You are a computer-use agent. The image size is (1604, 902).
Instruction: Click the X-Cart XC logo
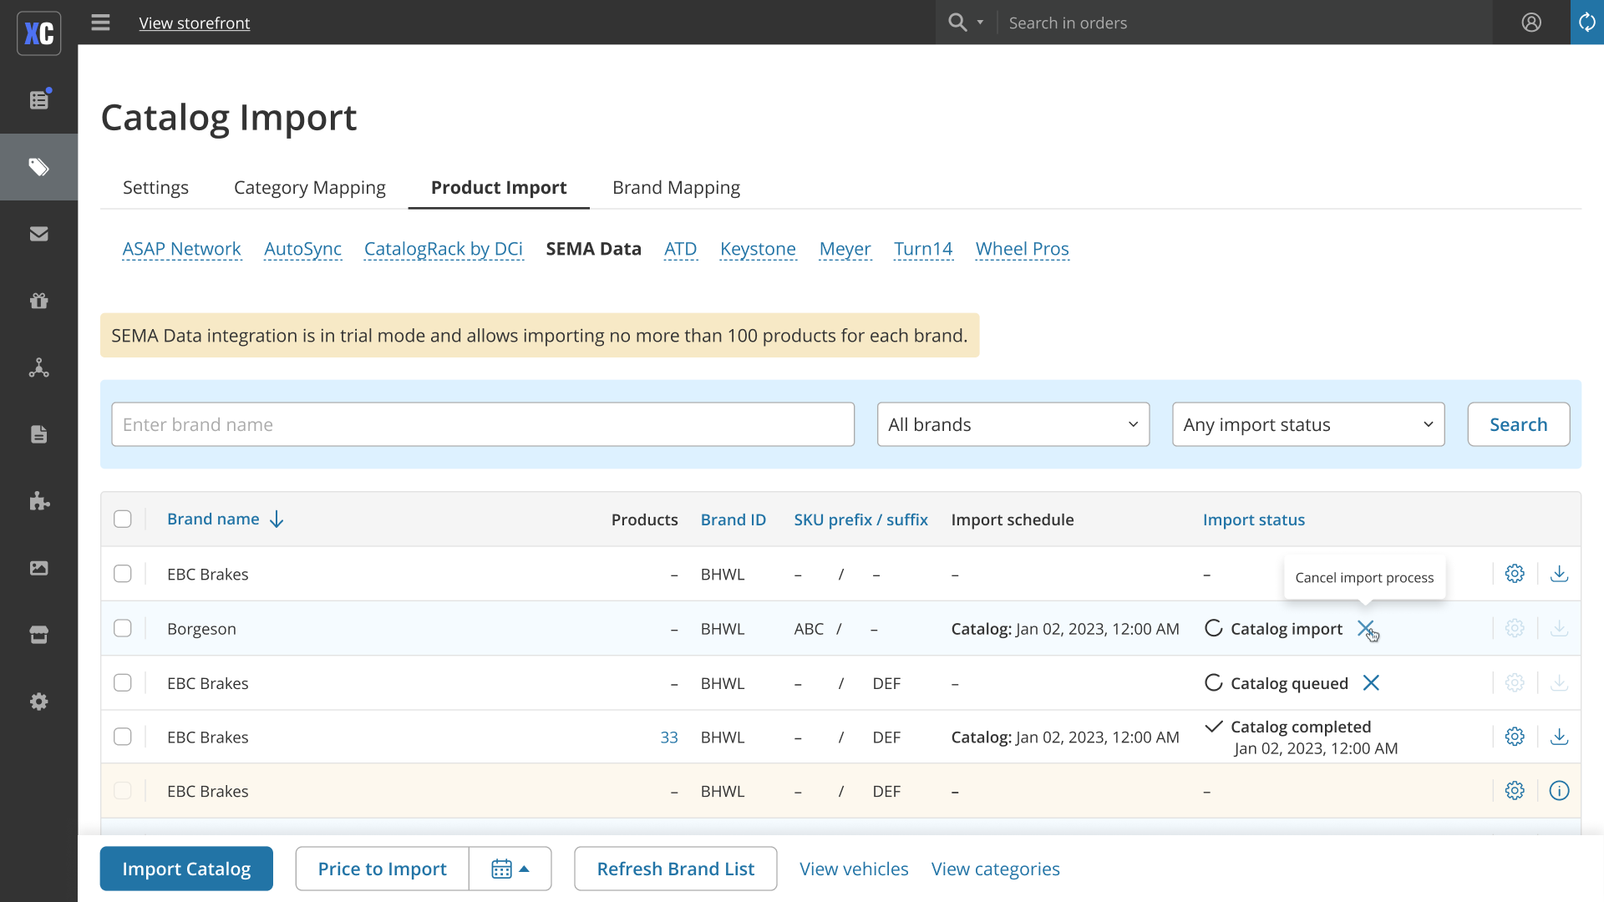coord(39,33)
